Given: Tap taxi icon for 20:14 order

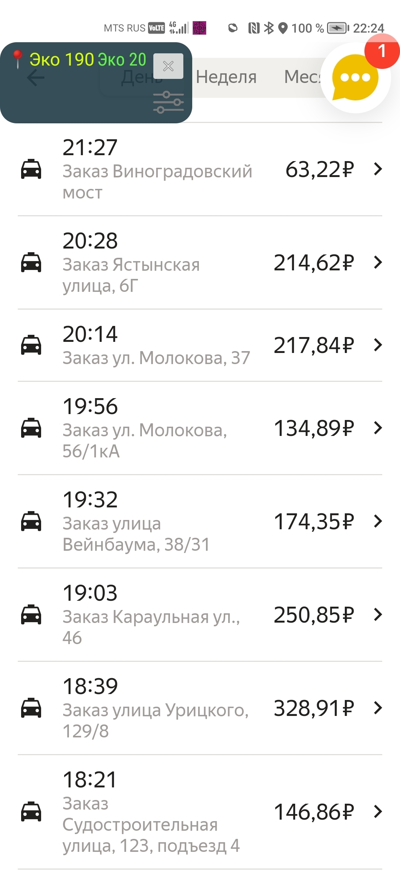Looking at the screenshot, I should 31,345.
